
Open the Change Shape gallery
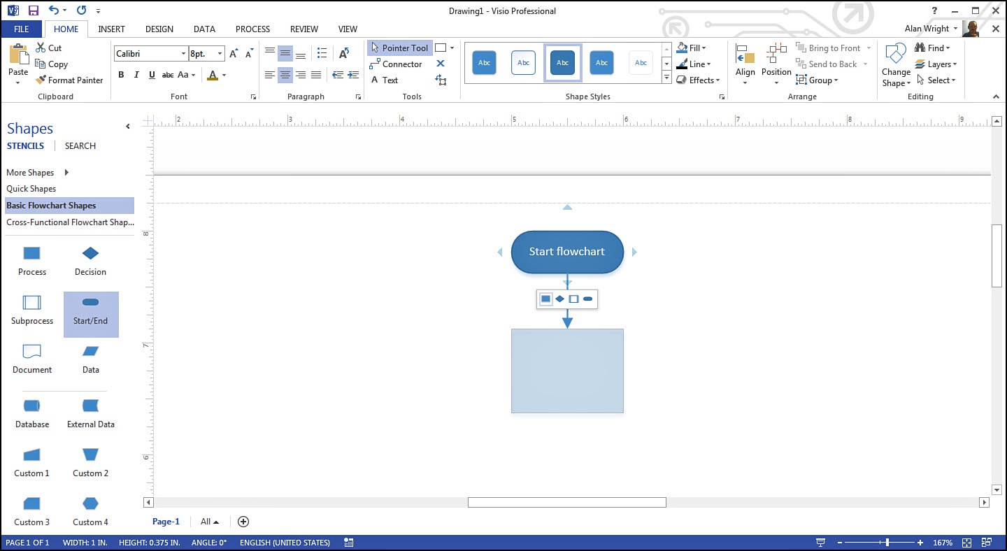[x=896, y=66]
